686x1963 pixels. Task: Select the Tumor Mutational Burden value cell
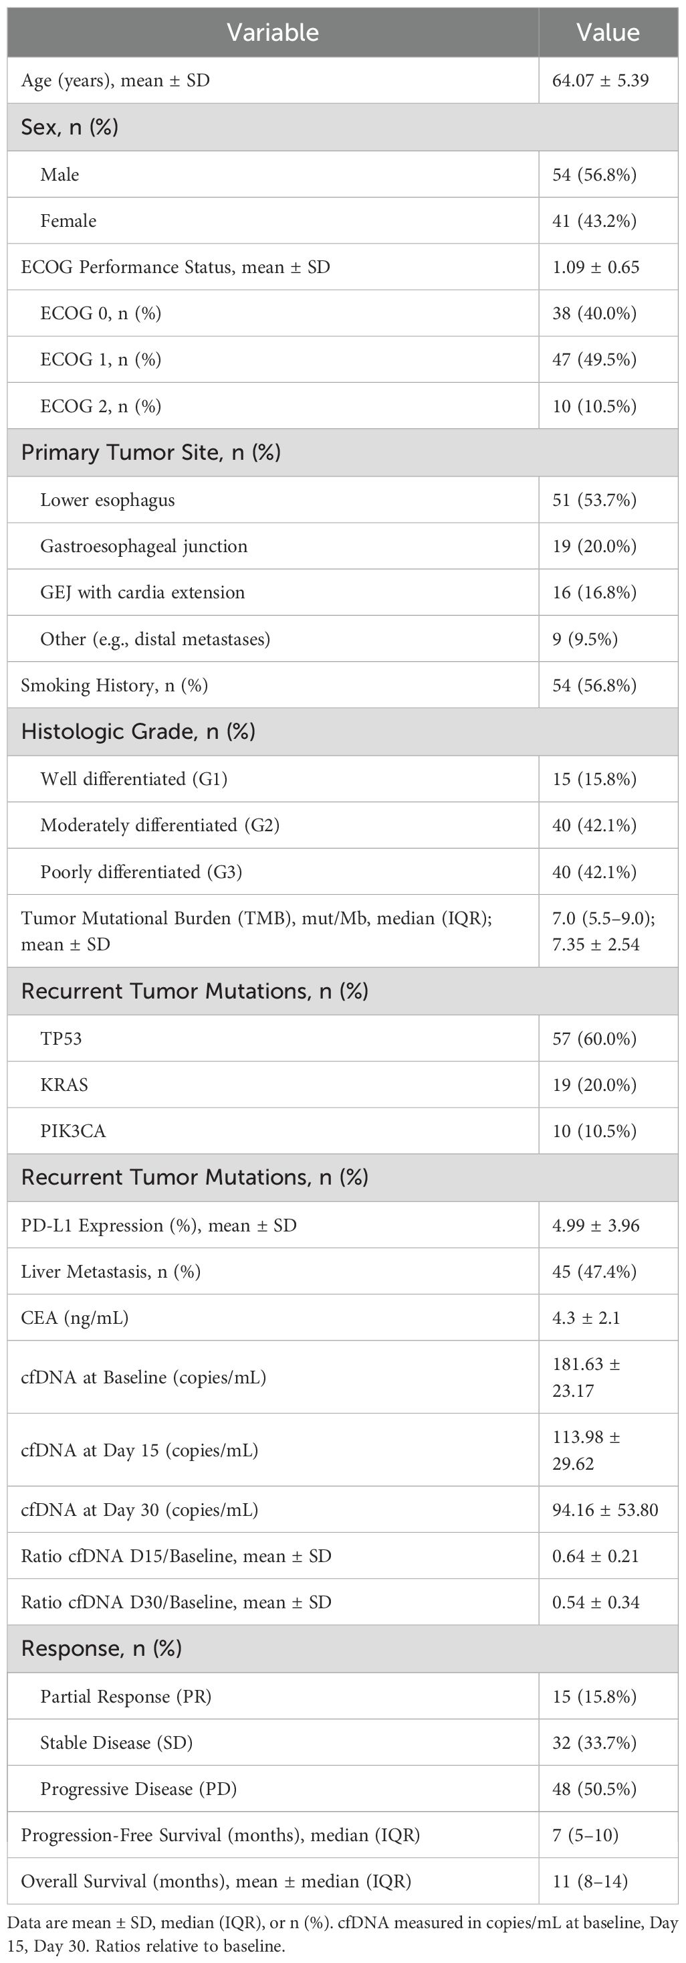(603, 930)
